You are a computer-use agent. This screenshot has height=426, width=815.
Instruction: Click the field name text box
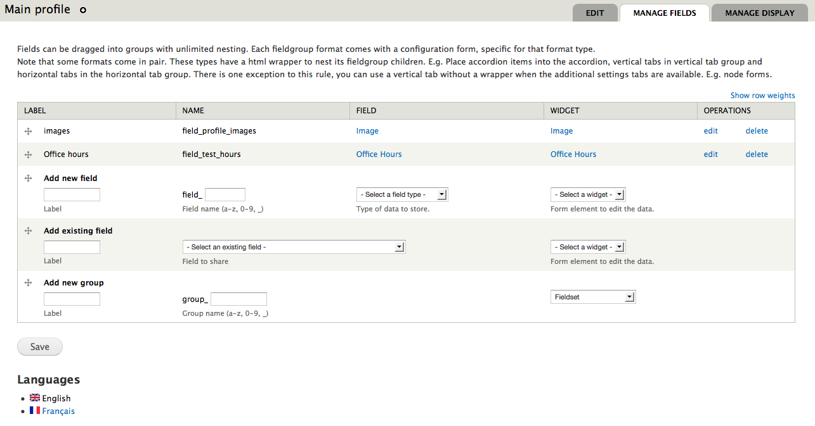225,195
